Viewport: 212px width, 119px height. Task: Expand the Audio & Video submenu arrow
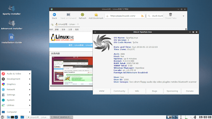pos(29,74)
